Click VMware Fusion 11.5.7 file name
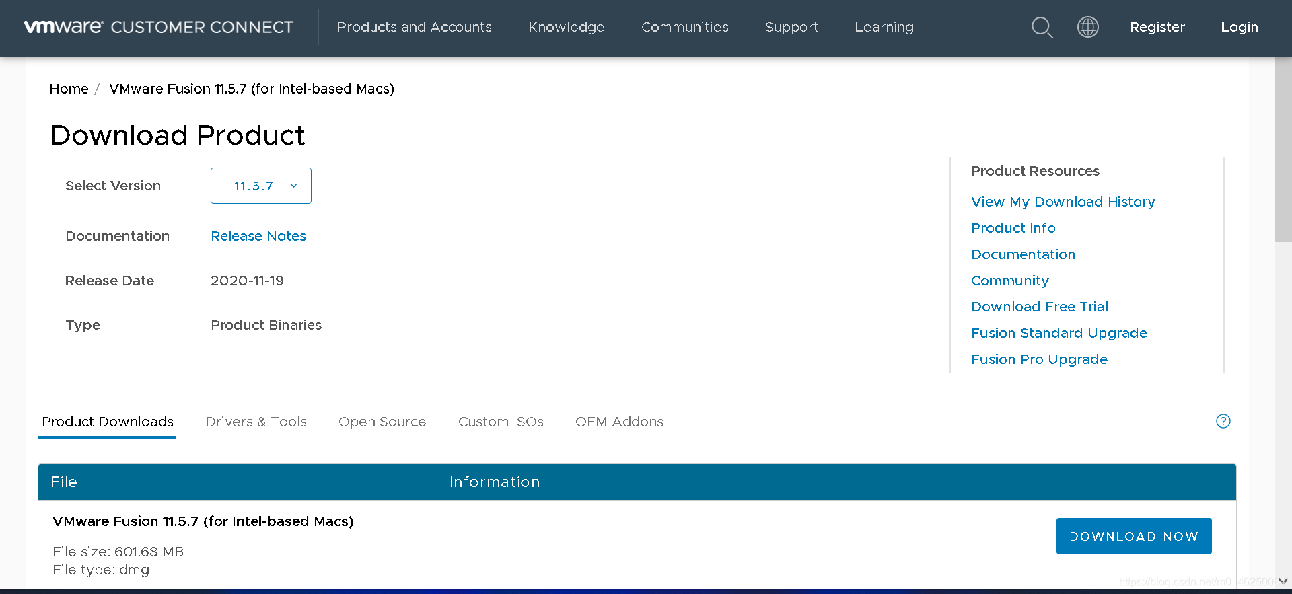Image resolution: width=1292 pixels, height=594 pixels. 203,521
